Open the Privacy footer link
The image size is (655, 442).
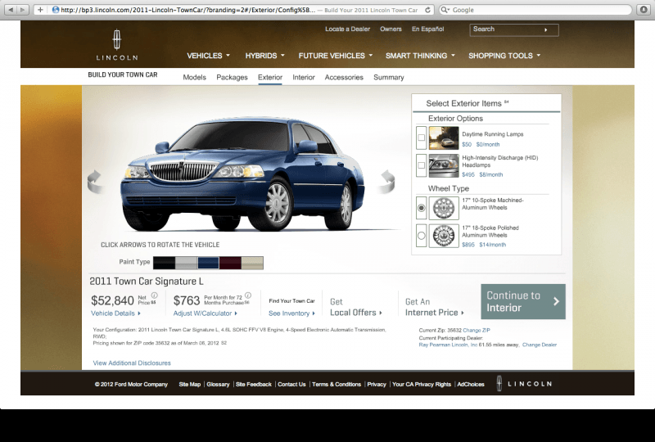377,385
